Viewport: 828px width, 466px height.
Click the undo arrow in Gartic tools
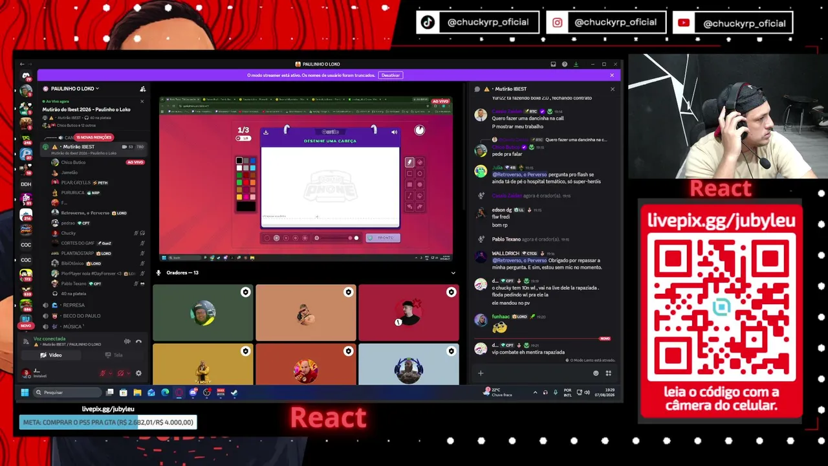point(409,206)
